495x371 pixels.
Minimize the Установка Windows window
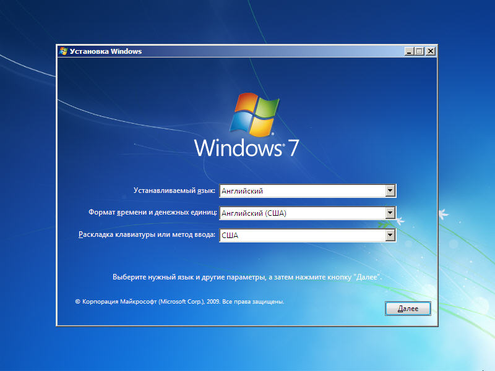[409, 51]
